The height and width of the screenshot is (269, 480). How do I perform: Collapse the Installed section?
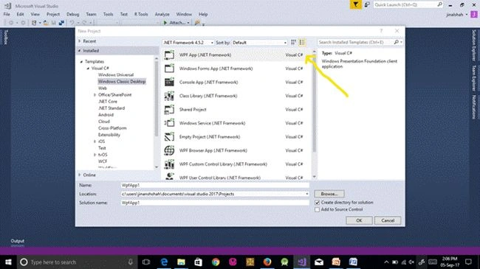point(80,50)
